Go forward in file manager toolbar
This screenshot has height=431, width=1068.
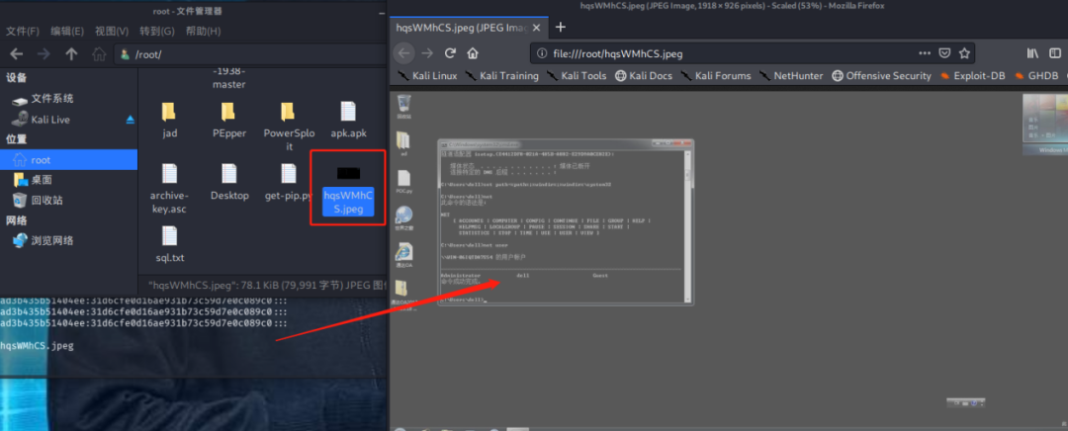pos(43,53)
